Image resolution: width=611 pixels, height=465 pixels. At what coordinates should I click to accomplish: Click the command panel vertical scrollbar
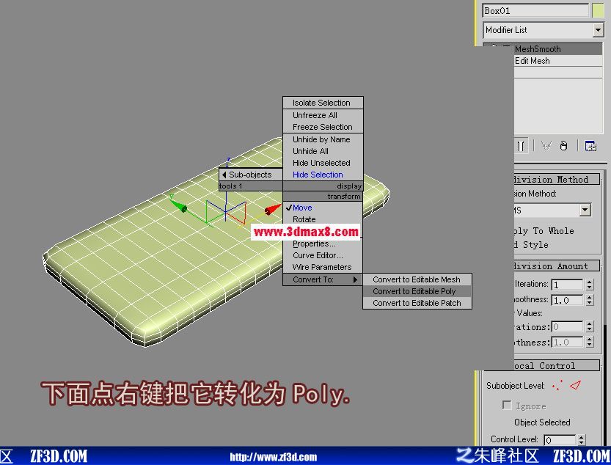click(605, 308)
